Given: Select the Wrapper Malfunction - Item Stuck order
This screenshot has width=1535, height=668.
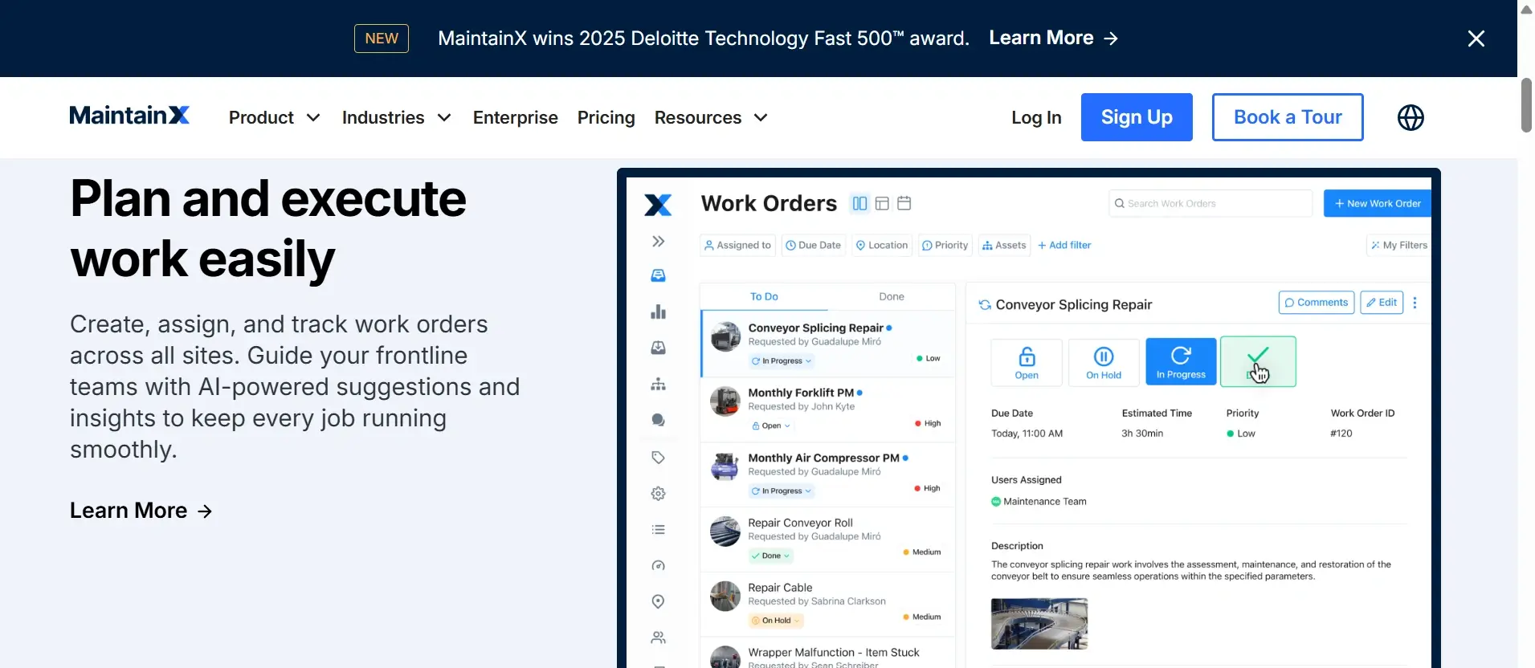Looking at the screenshot, I should (827, 654).
